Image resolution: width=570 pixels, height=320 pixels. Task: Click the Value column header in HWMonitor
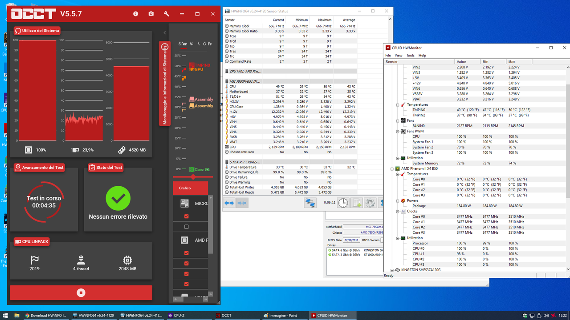pyautogui.click(x=468, y=62)
